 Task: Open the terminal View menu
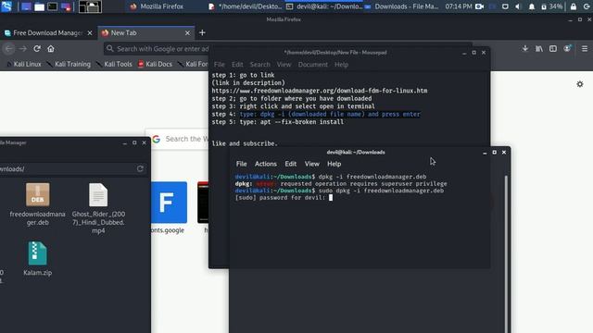(312, 164)
